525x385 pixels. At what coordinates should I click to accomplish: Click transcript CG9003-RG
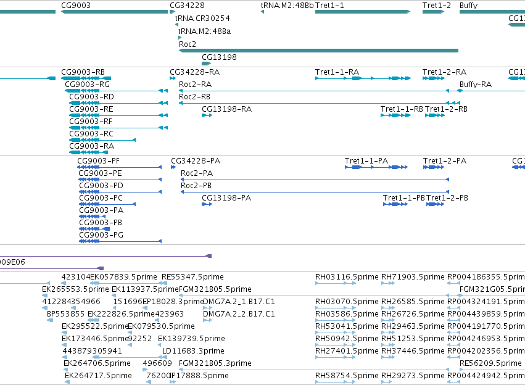click(x=87, y=85)
